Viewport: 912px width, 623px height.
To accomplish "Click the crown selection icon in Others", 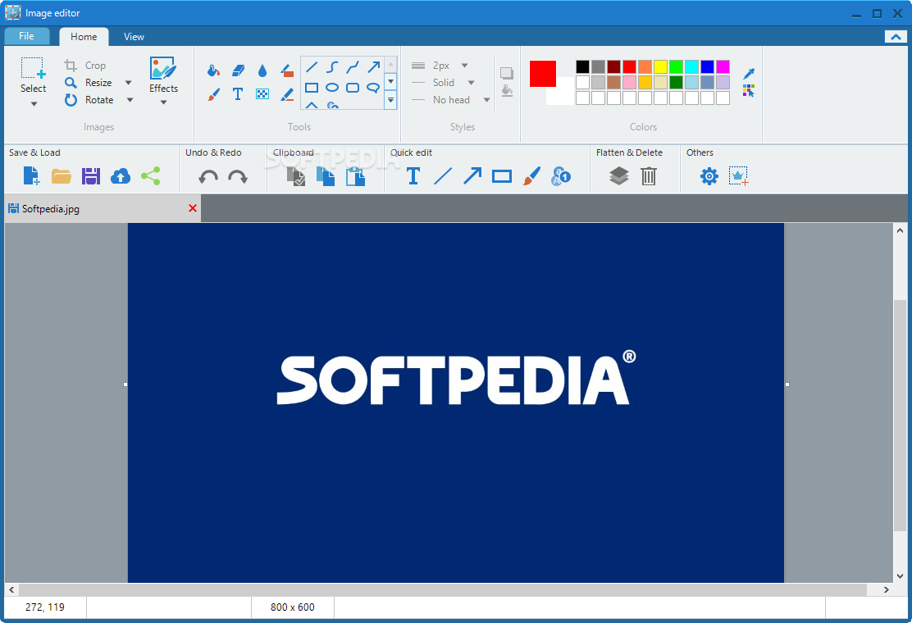I will pyautogui.click(x=739, y=176).
